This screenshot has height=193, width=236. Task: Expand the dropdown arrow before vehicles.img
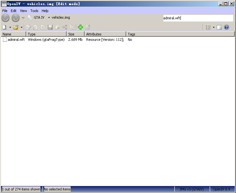[x=49, y=18]
